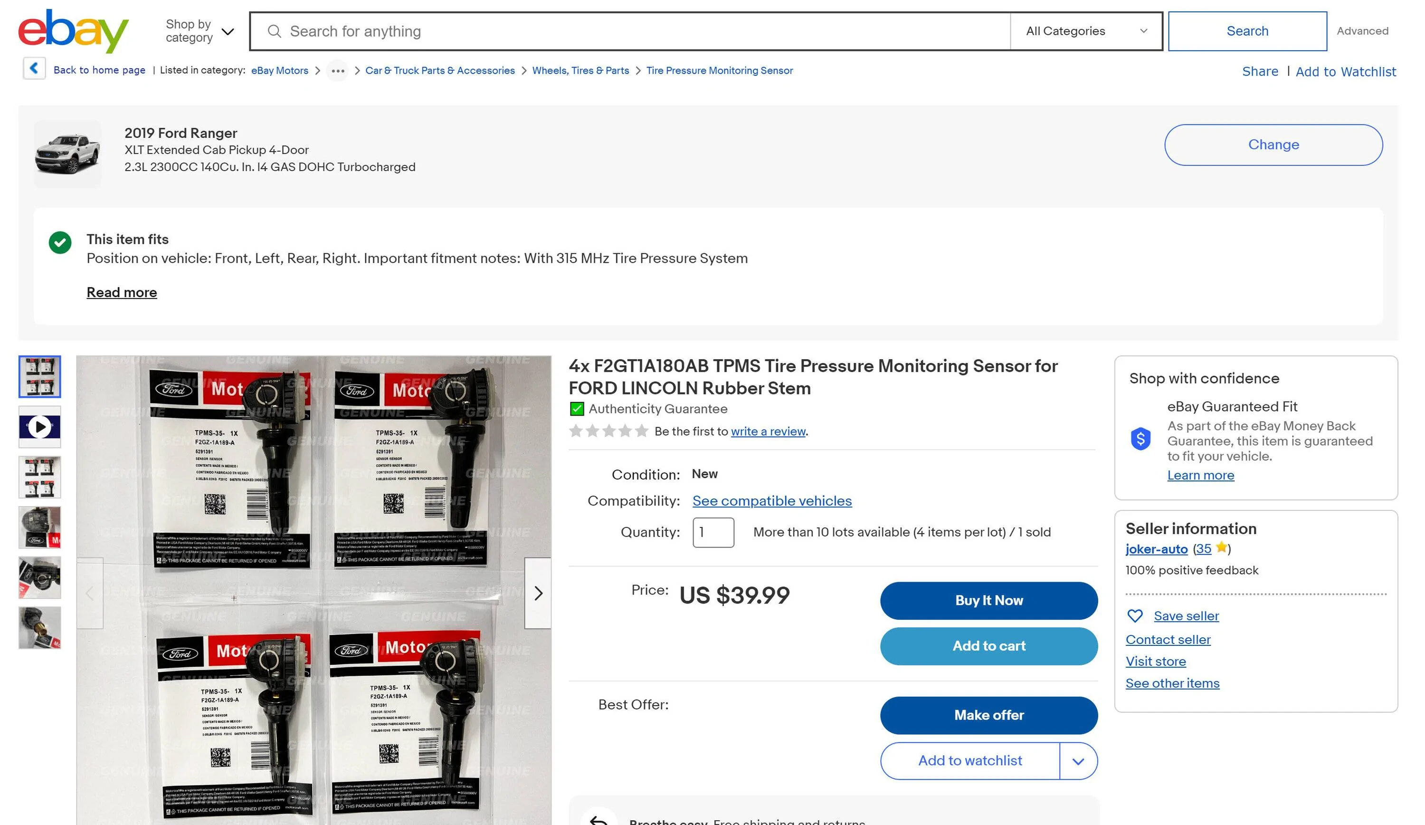Show the next product image arrow

click(x=538, y=593)
